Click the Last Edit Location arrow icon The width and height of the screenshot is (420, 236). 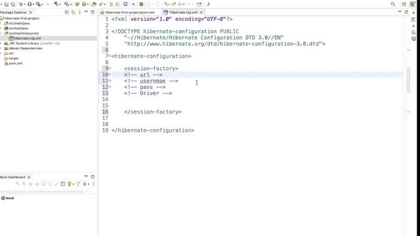tap(167, 5)
